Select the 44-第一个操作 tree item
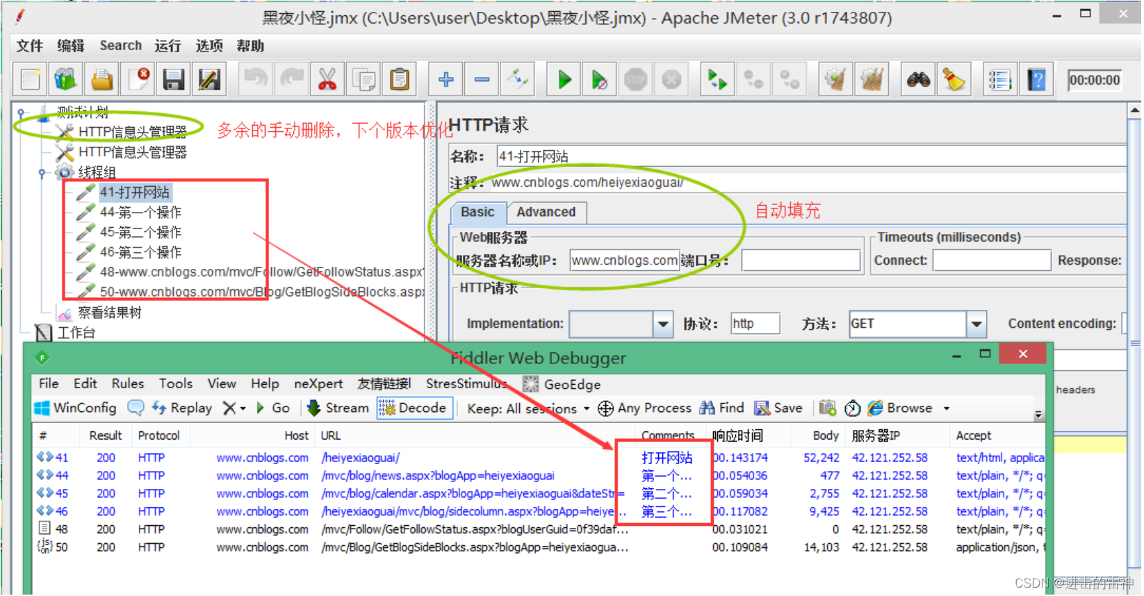Viewport: 1144px width, 596px height. 140,213
